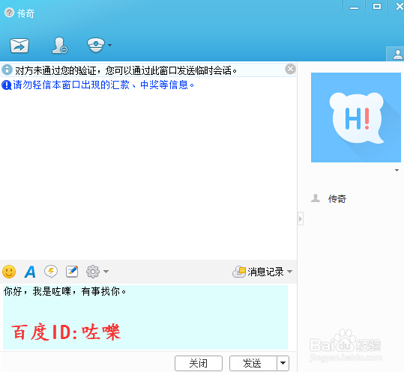The height and width of the screenshot is (372, 404).
Task: Click the blue warning exclamation icon
Action: (7, 85)
